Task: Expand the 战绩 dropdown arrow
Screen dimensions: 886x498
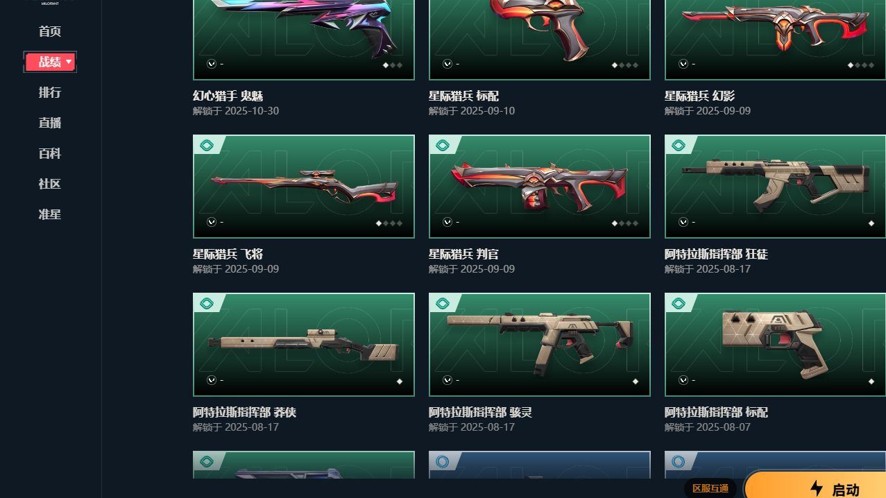Action: point(69,62)
